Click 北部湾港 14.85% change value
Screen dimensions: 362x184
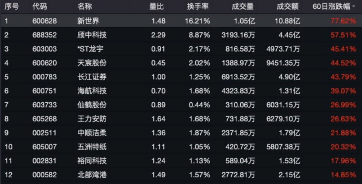(343, 175)
